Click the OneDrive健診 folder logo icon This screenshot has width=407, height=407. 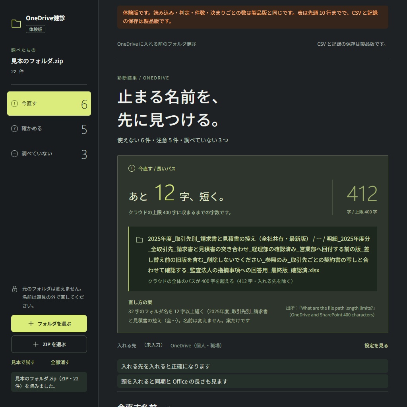[16, 23]
